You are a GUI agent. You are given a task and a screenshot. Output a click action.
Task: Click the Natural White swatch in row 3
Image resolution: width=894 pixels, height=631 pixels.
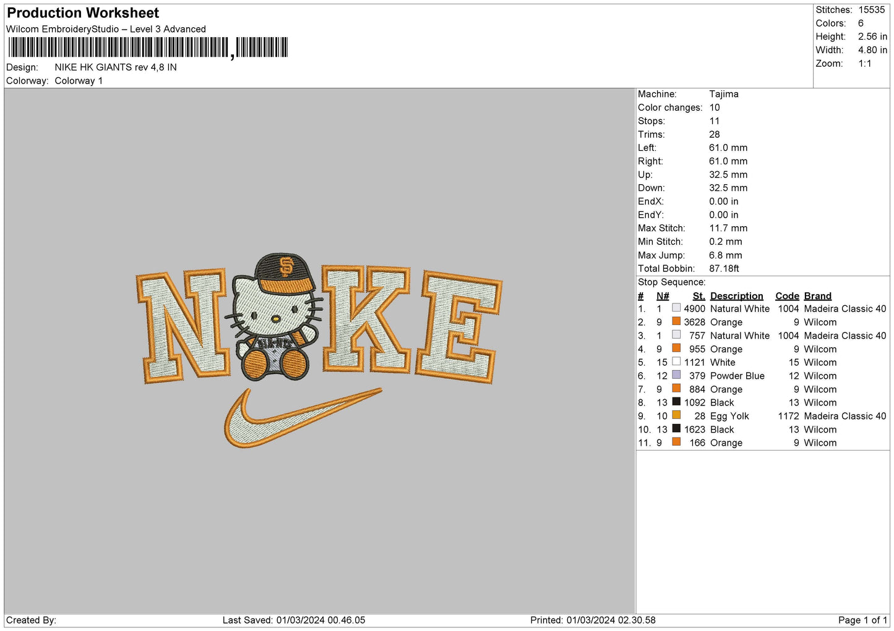(x=676, y=335)
